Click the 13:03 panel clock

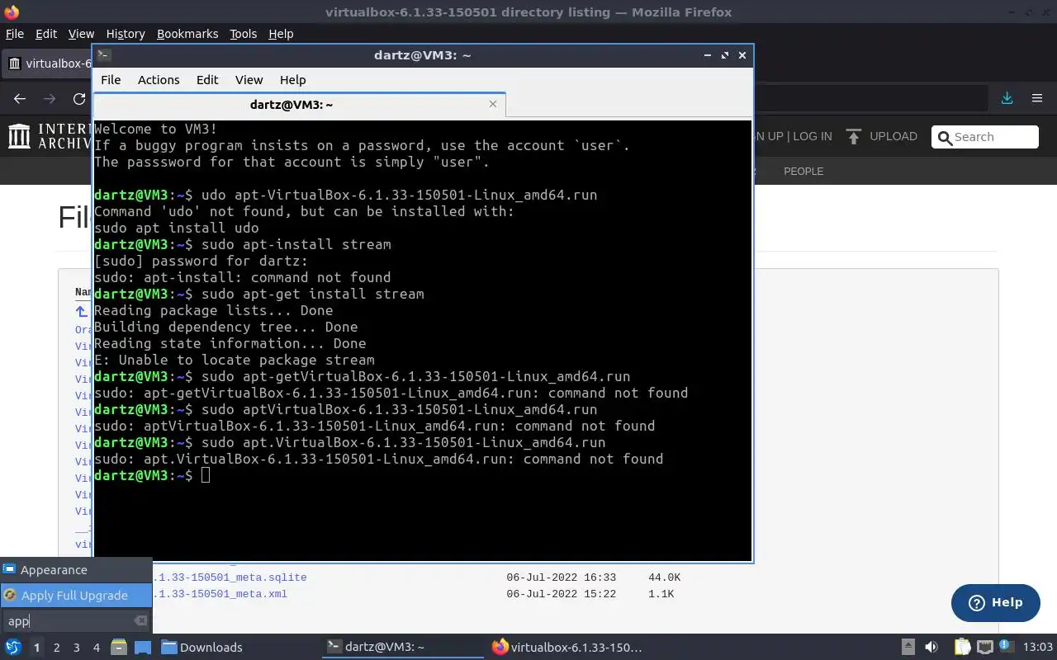pyautogui.click(x=1038, y=648)
